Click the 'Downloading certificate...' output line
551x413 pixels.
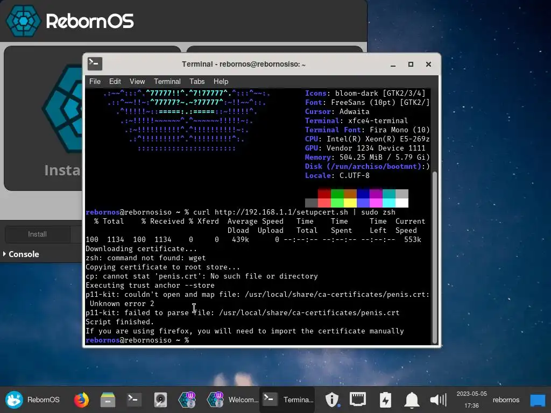[142, 248]
